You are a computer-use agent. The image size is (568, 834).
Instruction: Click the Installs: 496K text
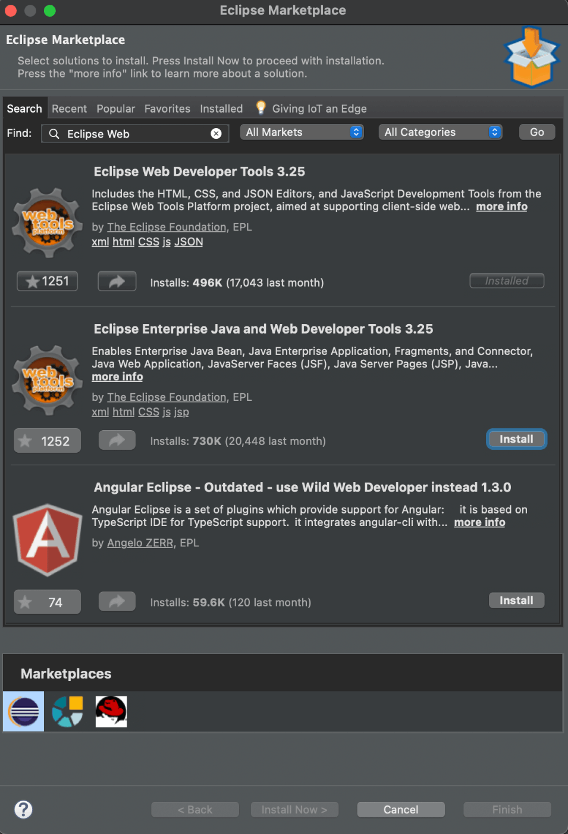click(x=237, y=282)
